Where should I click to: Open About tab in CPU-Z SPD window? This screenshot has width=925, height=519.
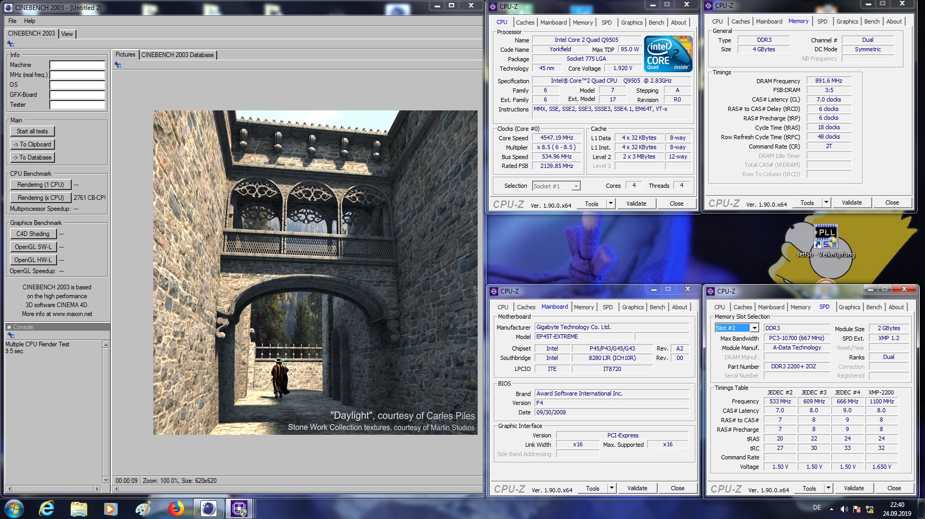click(x=896, y=307)
